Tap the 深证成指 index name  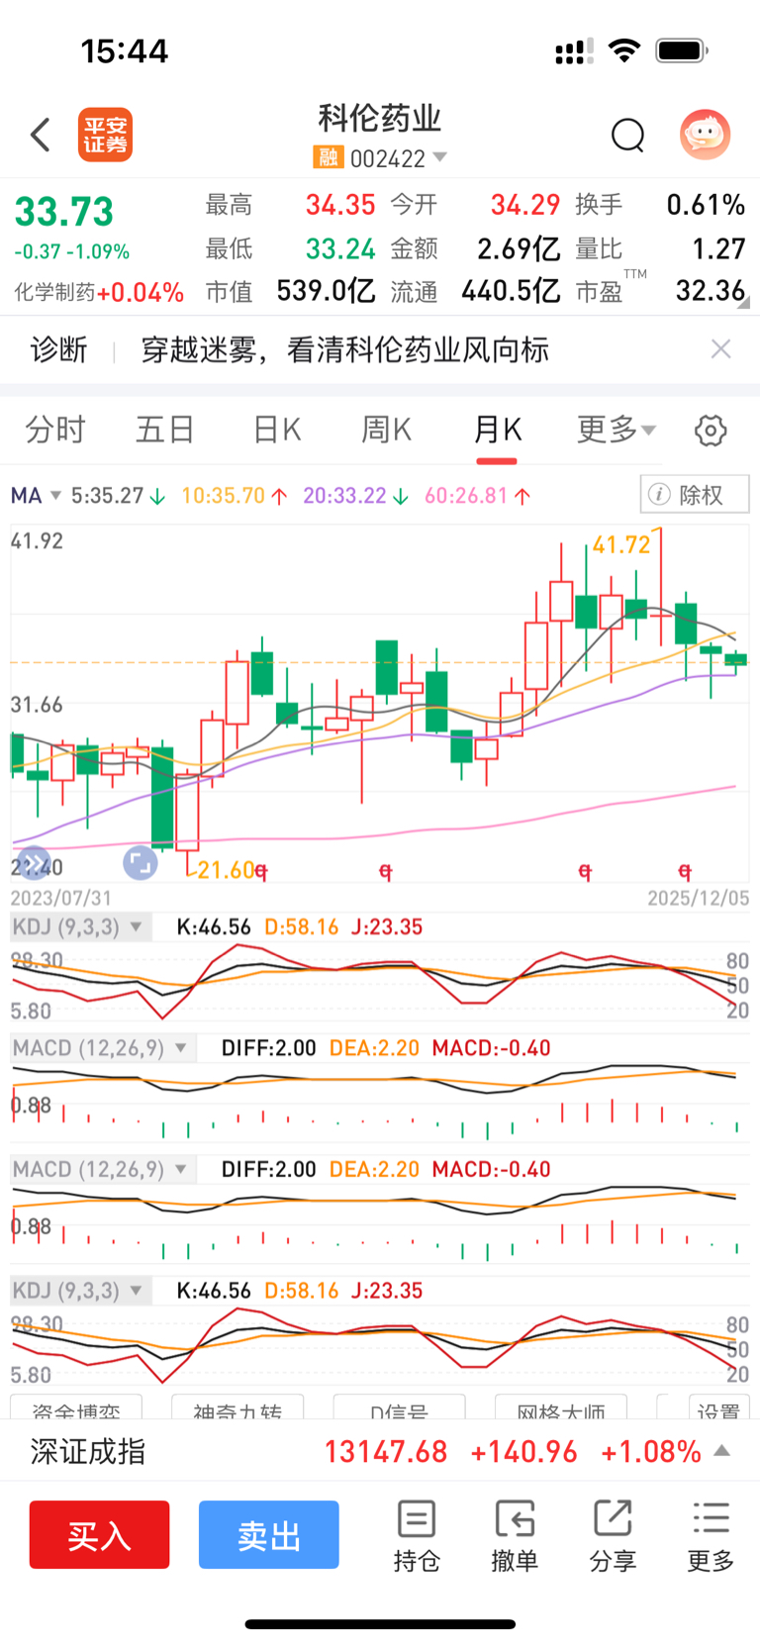[x=88, y=1452]
